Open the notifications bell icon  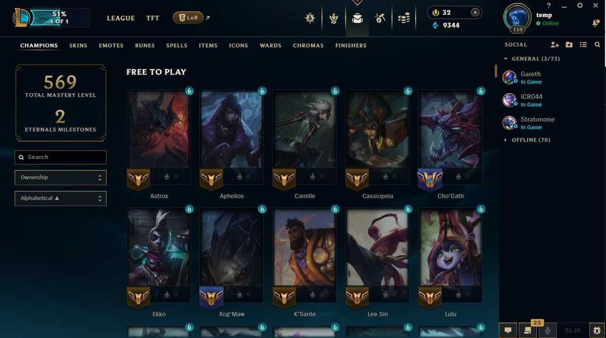(596, 24)
